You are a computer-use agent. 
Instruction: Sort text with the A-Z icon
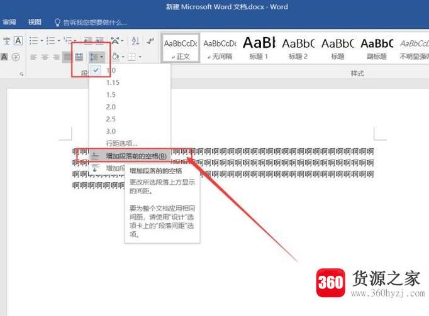[135, 41]
